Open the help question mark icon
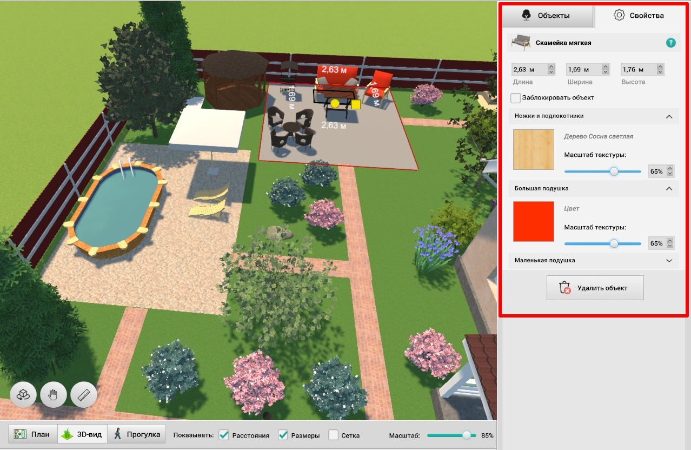This screenshot has height=450, width=691. tap(670, 43)
